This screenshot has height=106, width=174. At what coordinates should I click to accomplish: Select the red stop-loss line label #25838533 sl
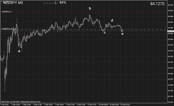(x=6, y=12)
